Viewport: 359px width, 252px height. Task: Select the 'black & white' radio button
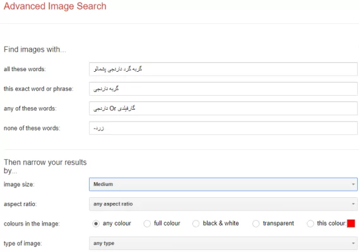pos(196,224)
